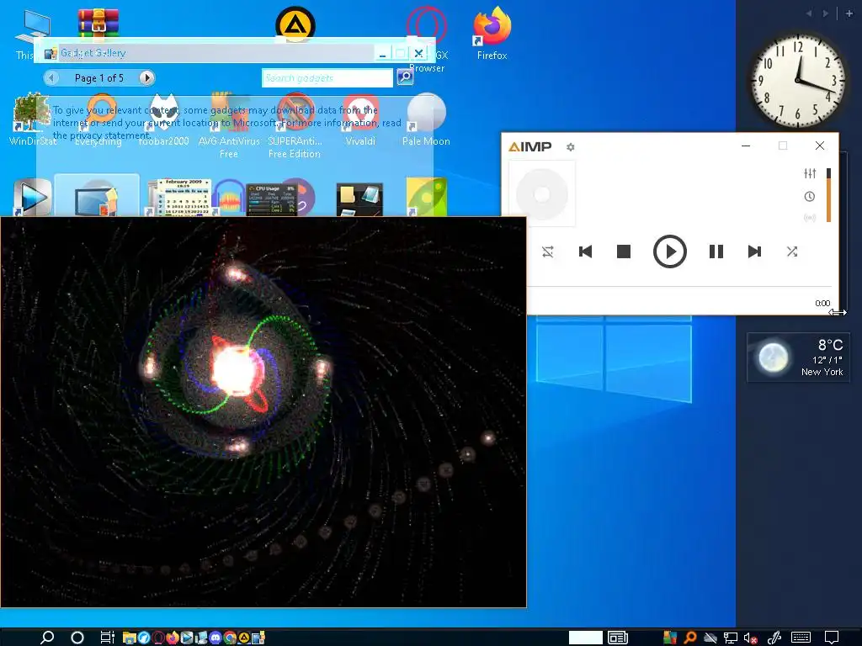
Task: Open Windows Ink pen tray icon
Action: [x=774, y=638]
